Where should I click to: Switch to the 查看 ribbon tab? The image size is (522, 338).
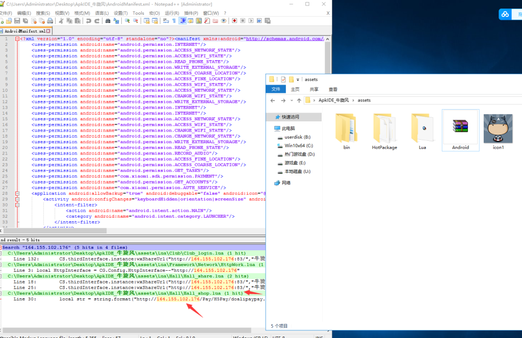pyautogui.click(x=333, y=89)
